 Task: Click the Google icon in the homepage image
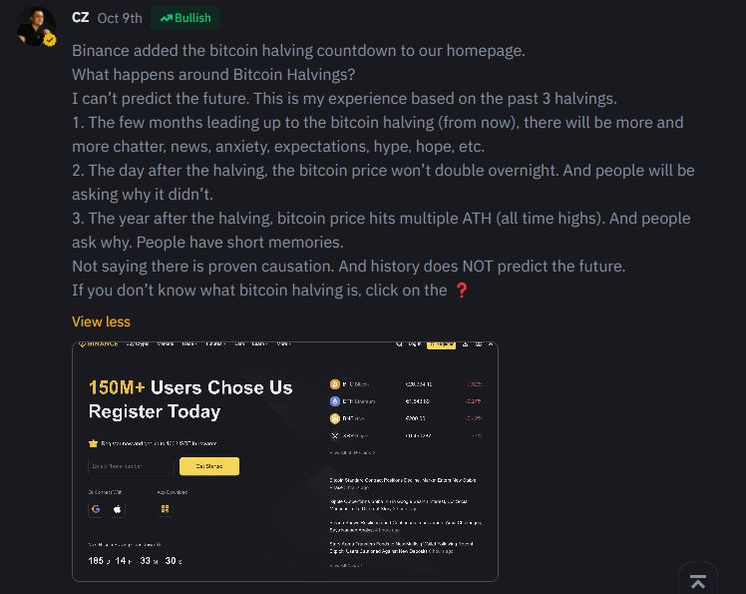tap(96, 509)
